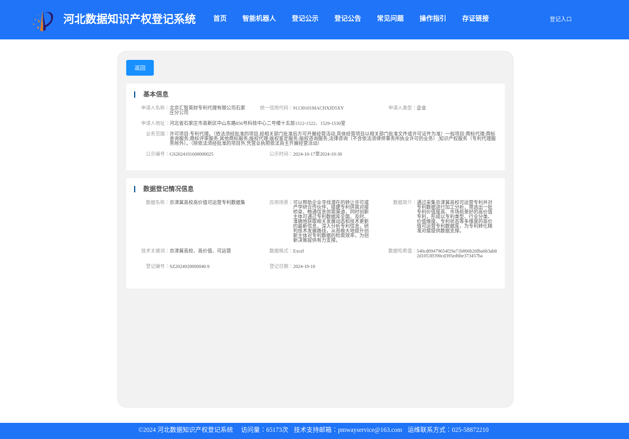The width and height of the screenshot is (629, 439).
Task: Click the site logo icon
Action: tap(43, 21)
